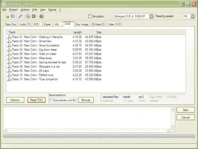The width and height of the screenshot is (198, 149).
Task: Click the Options button
Action: point(15,100)
